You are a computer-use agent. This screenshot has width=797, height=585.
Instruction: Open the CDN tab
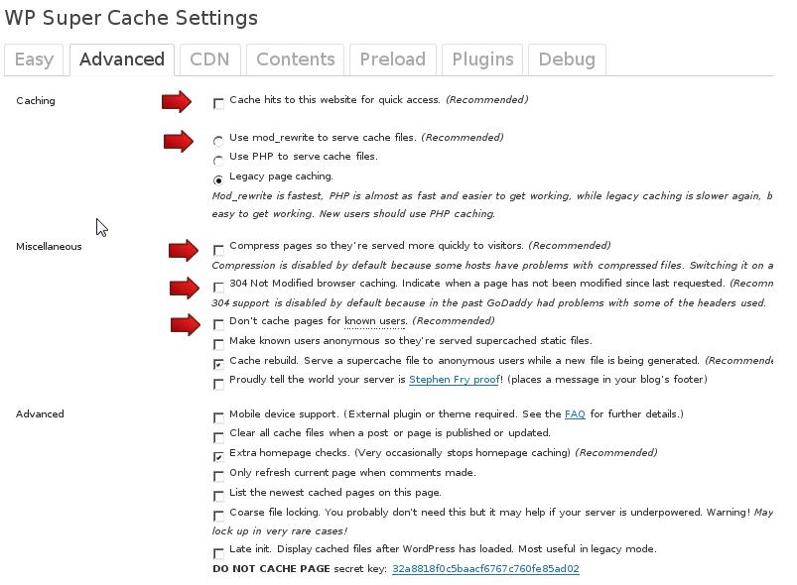point(209,59)
